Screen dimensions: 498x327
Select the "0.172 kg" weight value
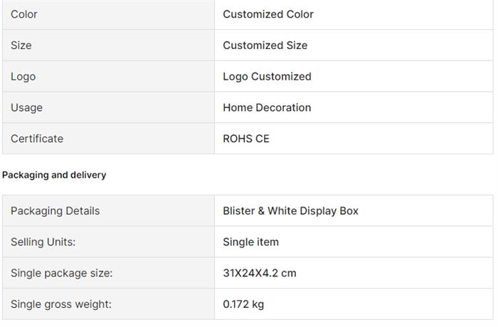click(243, 305)
